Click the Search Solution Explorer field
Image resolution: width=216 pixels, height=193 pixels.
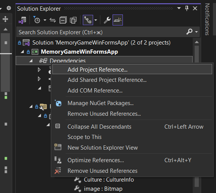(101, 32)
